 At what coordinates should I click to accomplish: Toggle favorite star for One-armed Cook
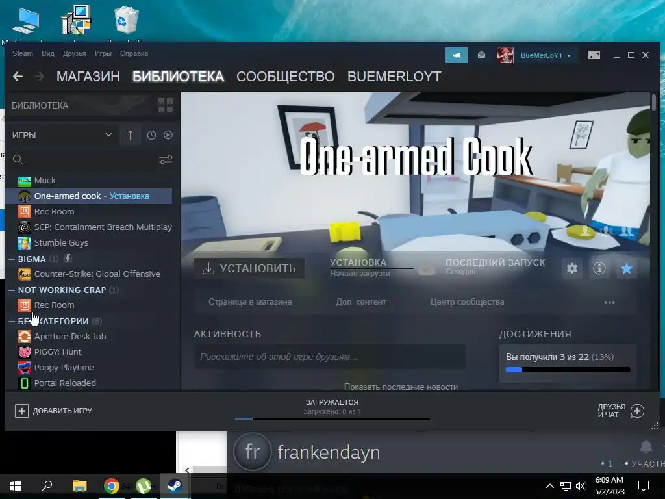(x=627, y=268)
